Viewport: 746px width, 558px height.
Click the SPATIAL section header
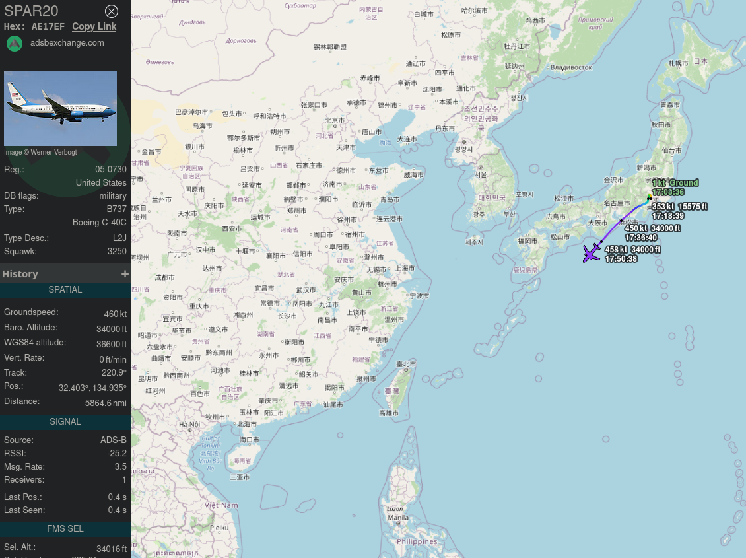point(65,290)
